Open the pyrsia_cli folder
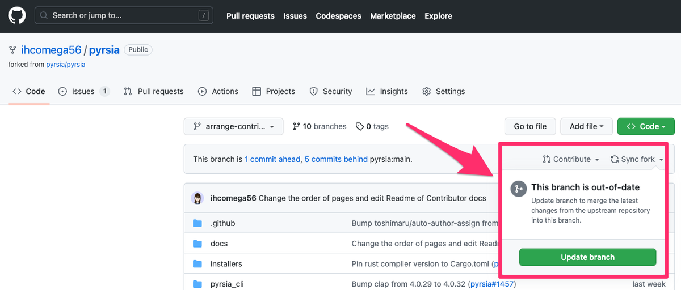The width and height of the screenshot is (681, 290). pyautogui.click(x=227, y=284)
